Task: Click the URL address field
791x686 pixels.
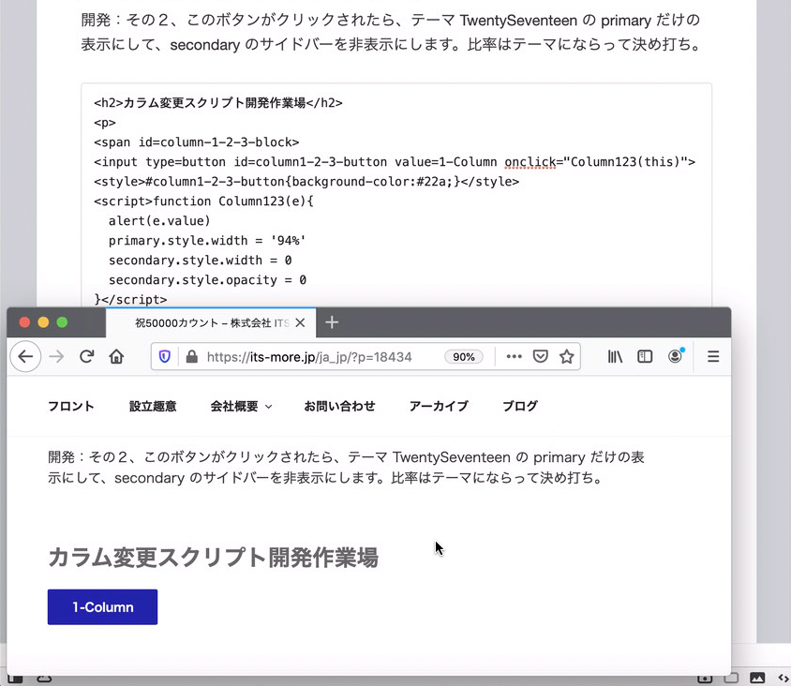Action: (x=319, y=357)
